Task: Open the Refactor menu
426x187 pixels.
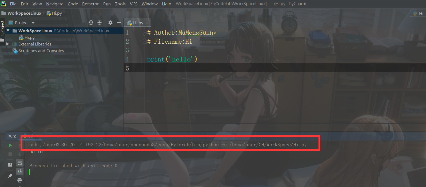Action: tap(90, 4)
